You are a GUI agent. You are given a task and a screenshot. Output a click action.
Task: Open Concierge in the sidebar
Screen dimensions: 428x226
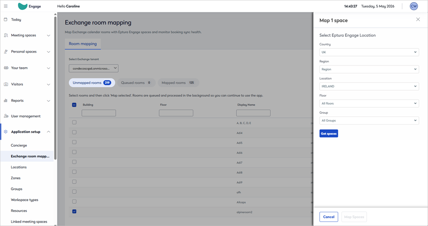[x=19, y=145]
